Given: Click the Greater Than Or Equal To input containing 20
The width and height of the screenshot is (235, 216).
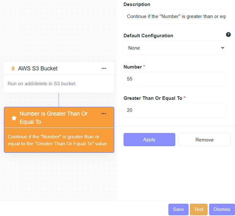Looking at the screenshot, I should [175, 110].
